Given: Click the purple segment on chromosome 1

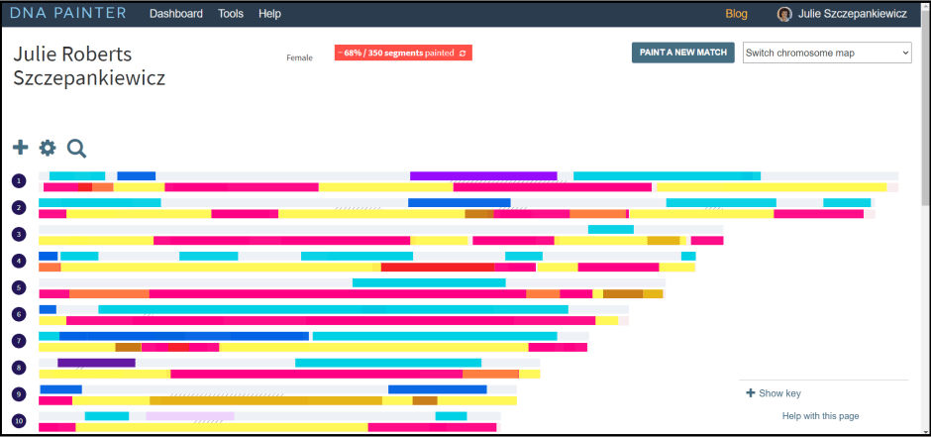Looking at the screenshot, I should (x=483, y=175).
